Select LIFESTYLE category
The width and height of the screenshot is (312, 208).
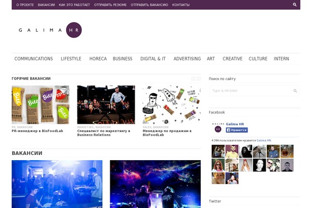(71, 59)
